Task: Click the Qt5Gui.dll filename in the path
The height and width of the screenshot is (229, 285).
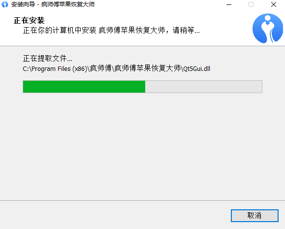Action: tap(197, 69)
